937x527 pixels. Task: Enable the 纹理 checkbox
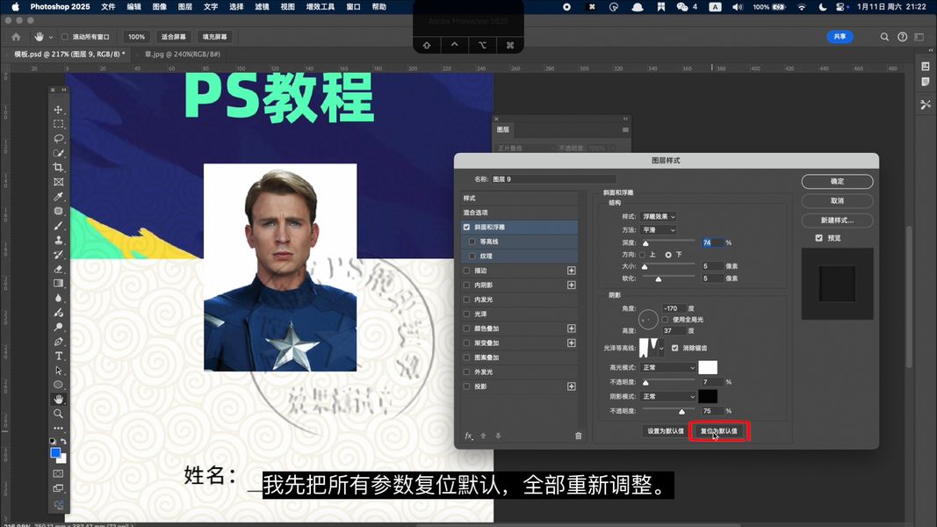472,256
